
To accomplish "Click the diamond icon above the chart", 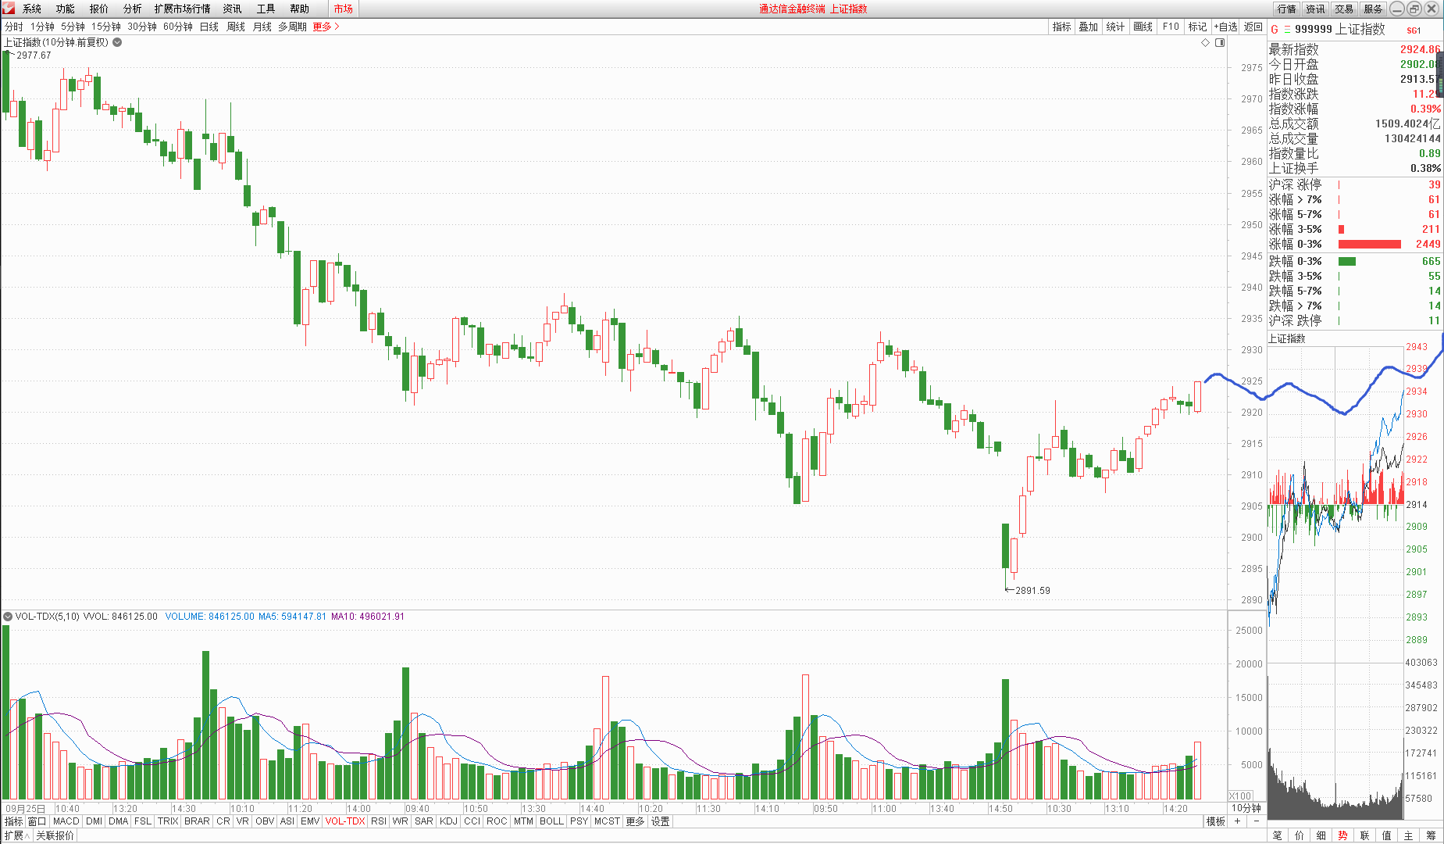I will 1205,42.
